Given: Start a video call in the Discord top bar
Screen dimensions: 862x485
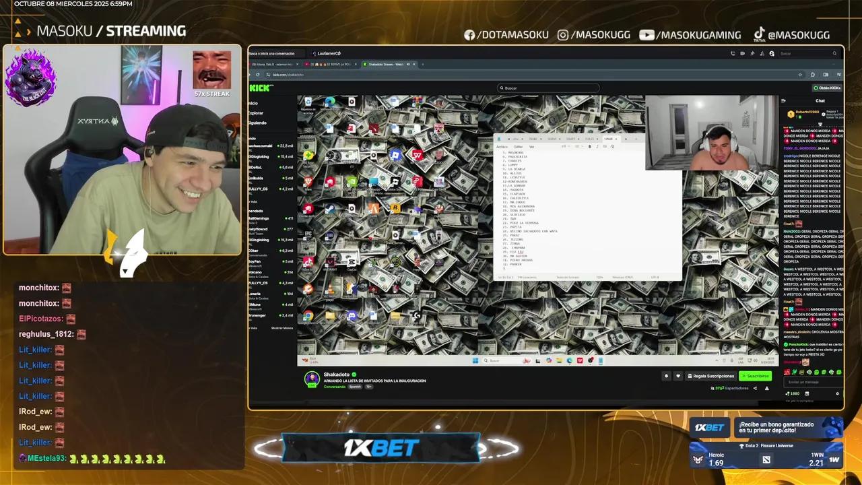Looking at the screenshot, I should (742, 53).
